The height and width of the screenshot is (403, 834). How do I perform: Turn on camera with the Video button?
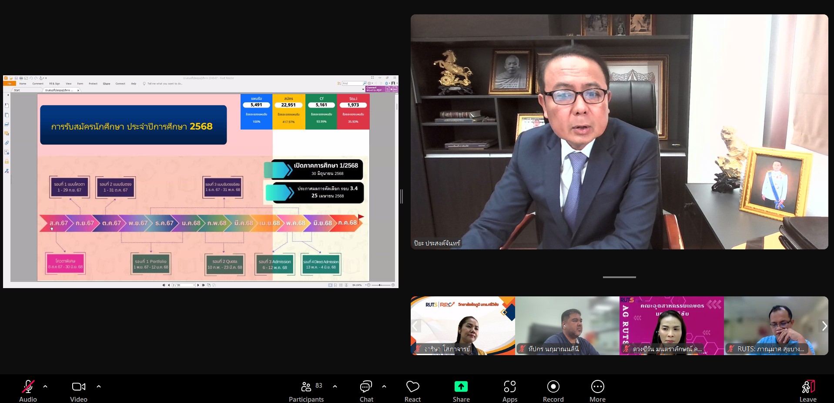pos(79,391)
